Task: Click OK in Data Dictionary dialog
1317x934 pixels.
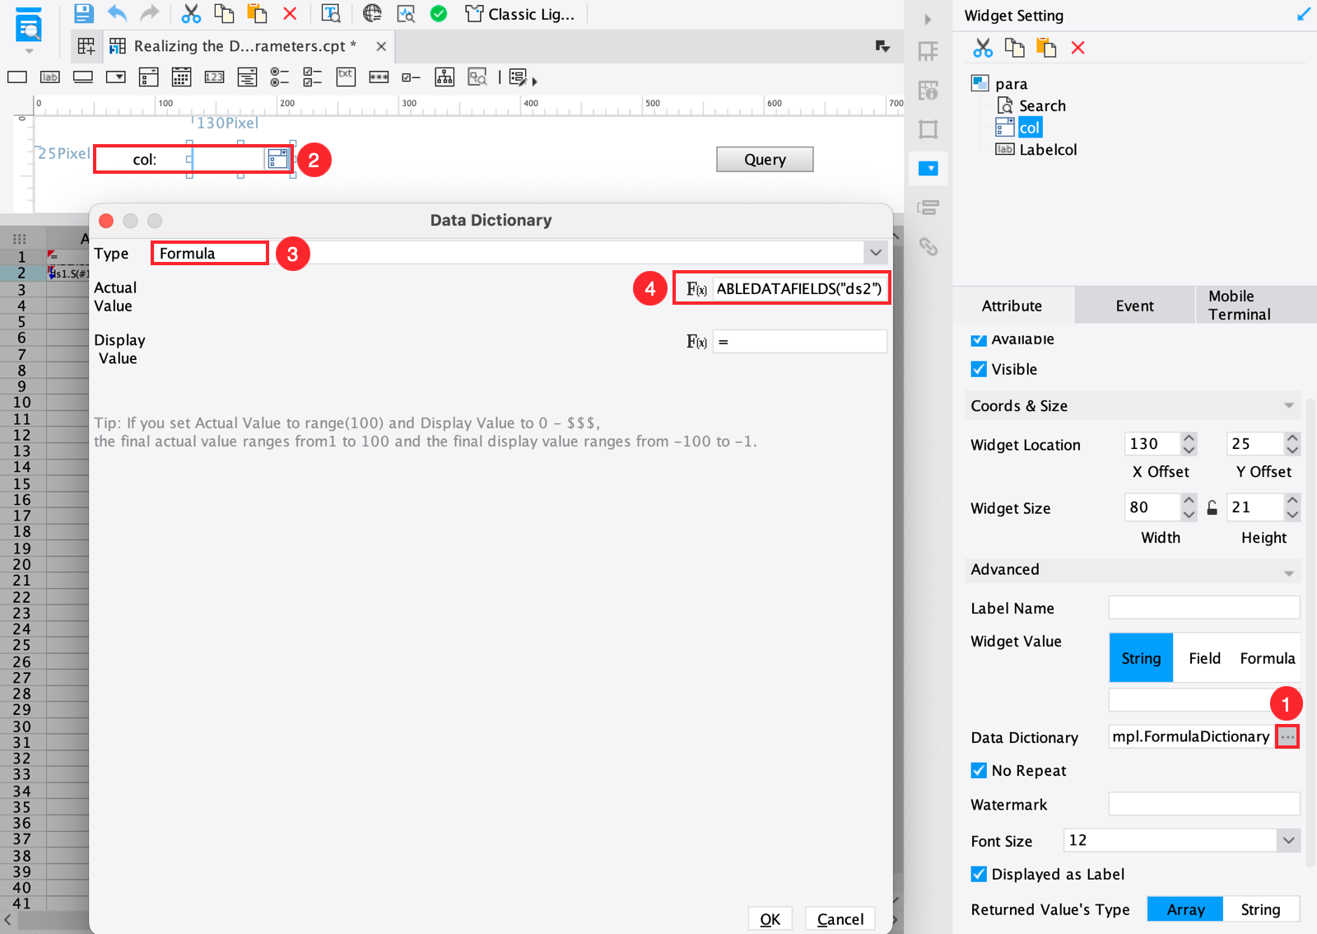Action: pos(770,919)
